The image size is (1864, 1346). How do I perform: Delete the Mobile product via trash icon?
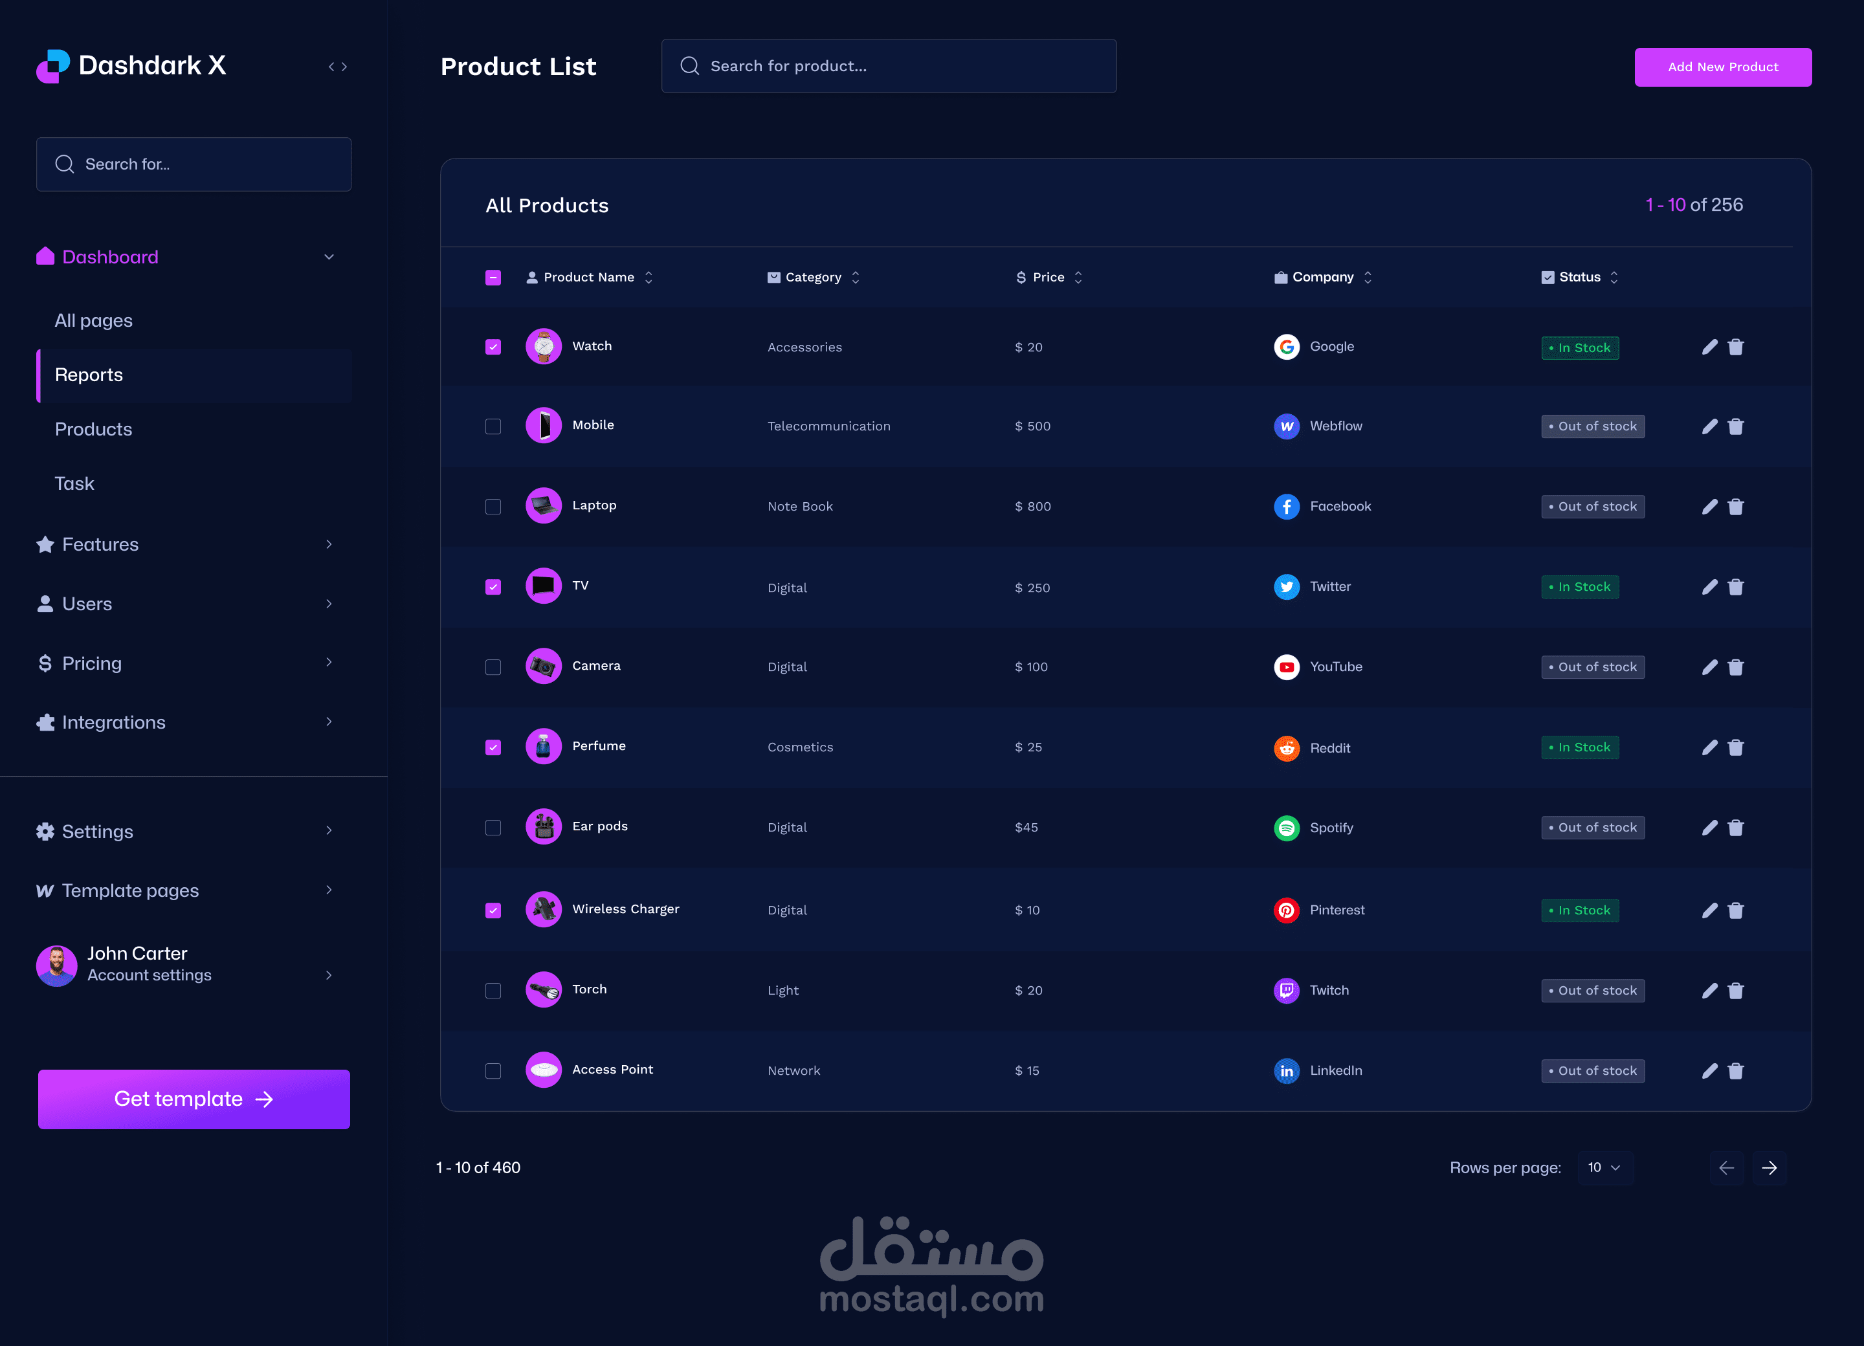point(1736,426)
